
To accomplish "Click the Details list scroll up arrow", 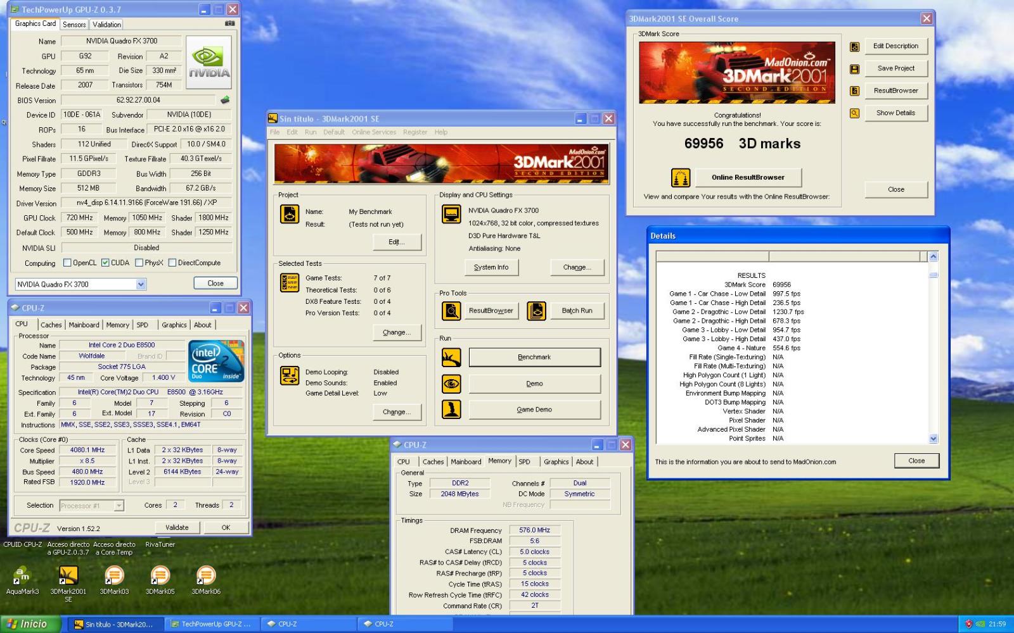I will pos(933,256).
